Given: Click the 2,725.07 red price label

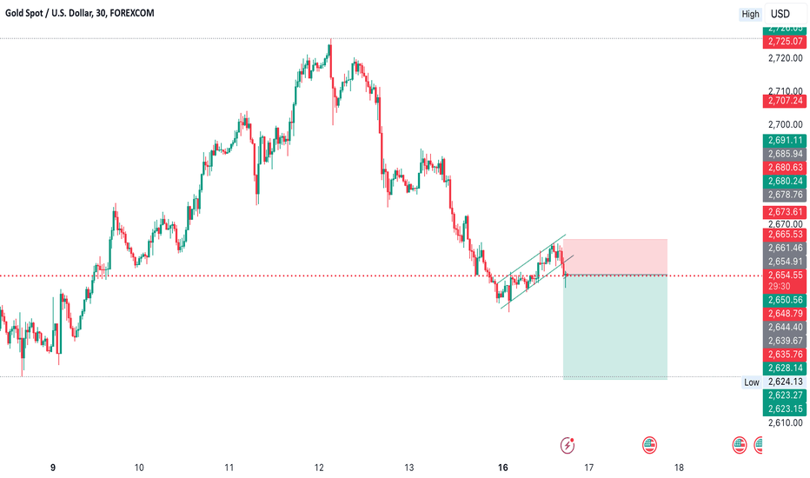Looking at the screenshot, I should pyautogui.click(x=785, y=42).
